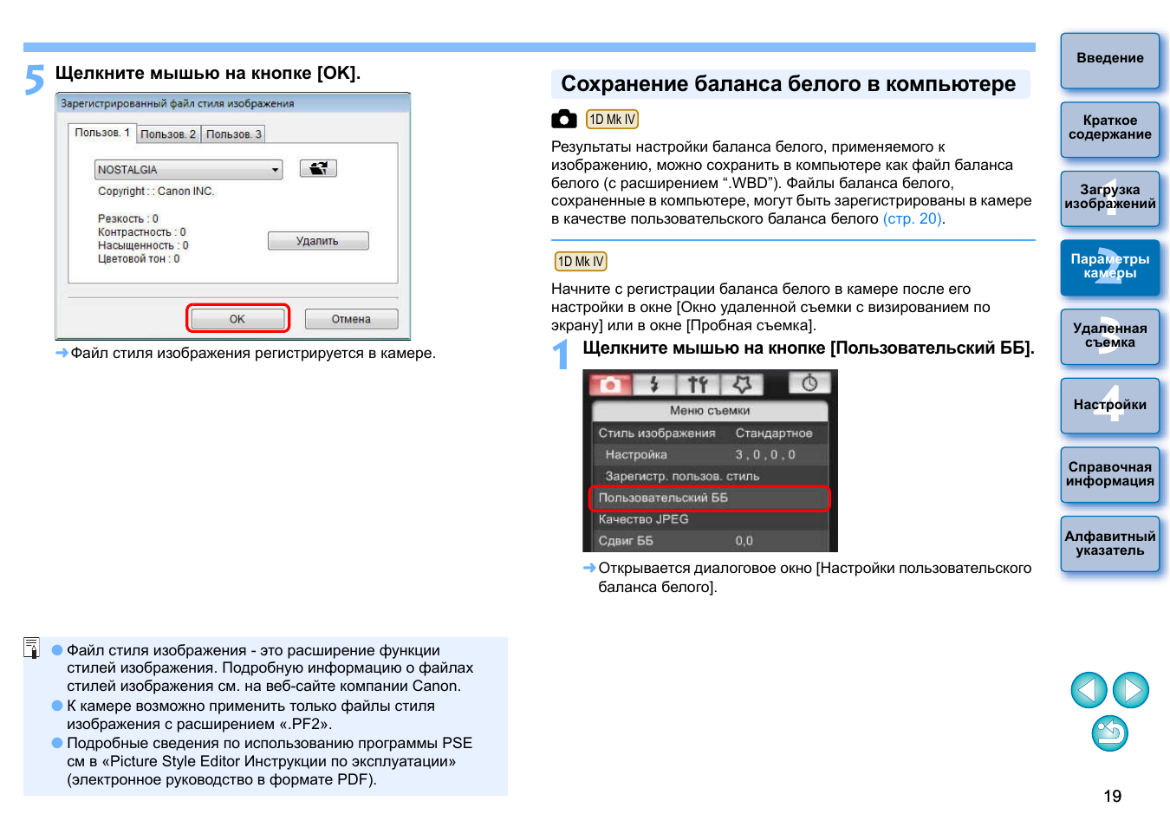Click the 1D Mk IV badge near camera icon
Screen dimensions: 1170x827
[x=612, y=119]
